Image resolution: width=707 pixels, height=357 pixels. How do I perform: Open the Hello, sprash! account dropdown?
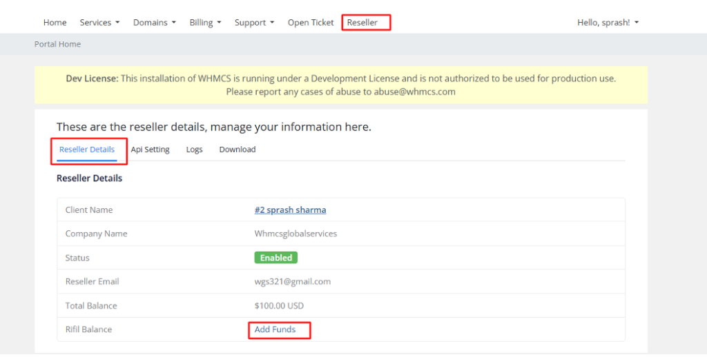click(608, 23)
